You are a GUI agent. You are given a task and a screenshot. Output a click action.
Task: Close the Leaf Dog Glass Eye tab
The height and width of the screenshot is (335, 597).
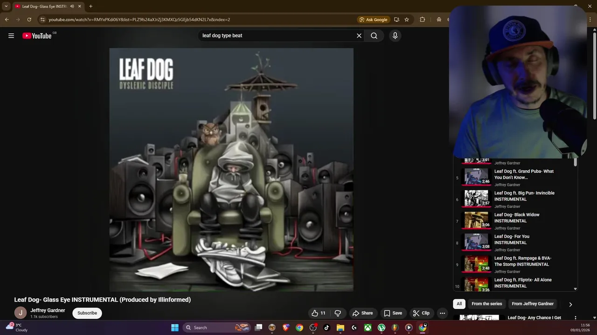[80, 7]
